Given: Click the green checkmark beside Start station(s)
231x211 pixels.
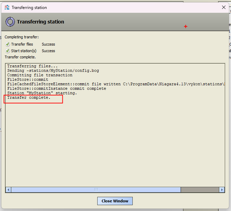Looking at the screenshot, I should click(x=8, y=51).
